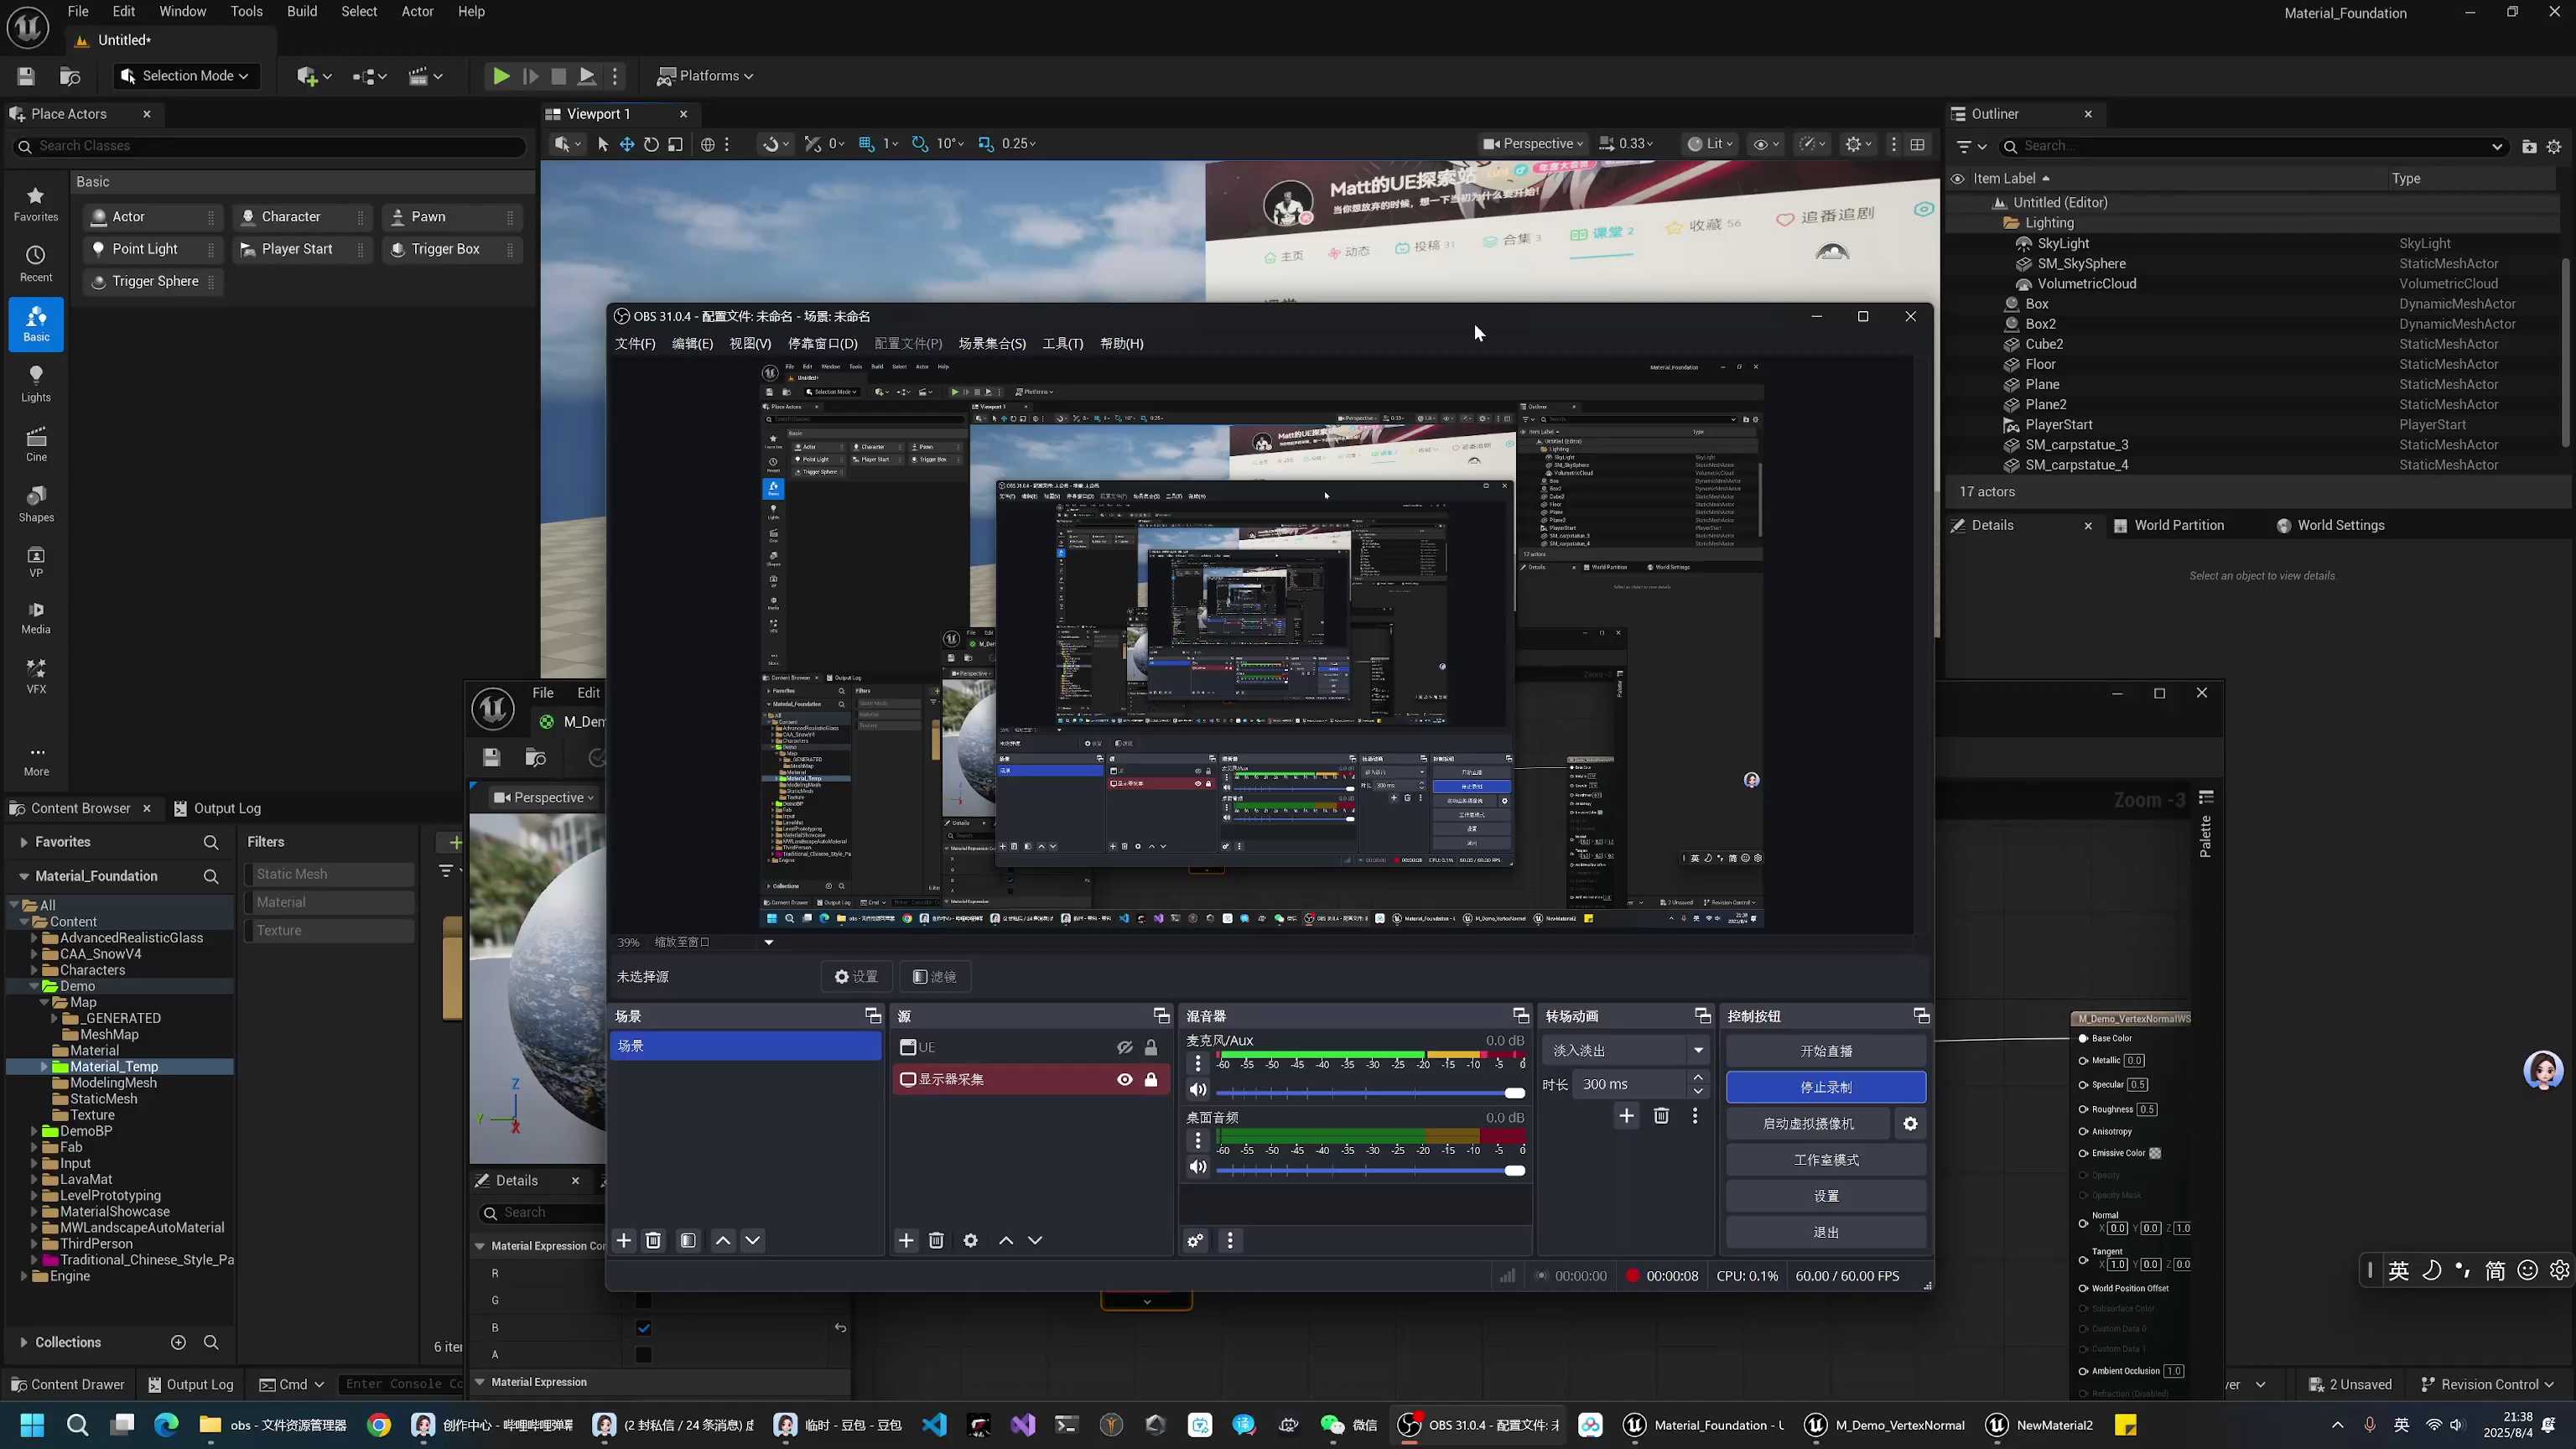This screenshot has width=2576, height=1449.
Task: Open the Lit view mode dropdown
Action: (1710, 144)
